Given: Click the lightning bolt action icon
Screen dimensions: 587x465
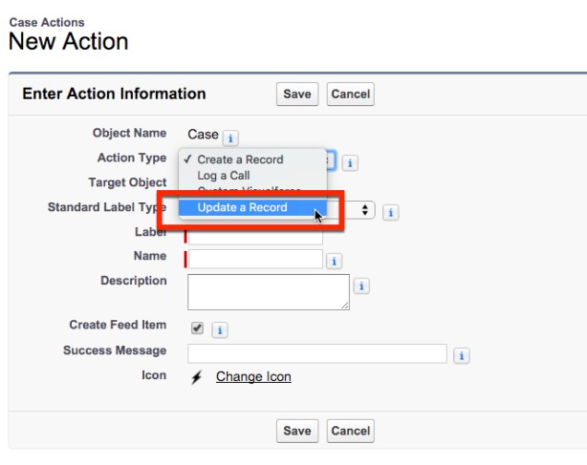Looking at the screenshot, I should 196,377.
